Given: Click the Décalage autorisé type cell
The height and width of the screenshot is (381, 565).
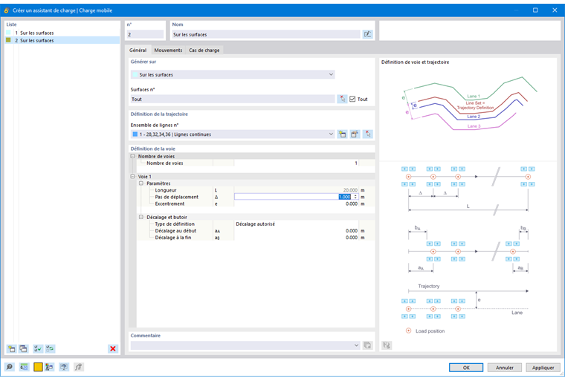Looking at the screenshot, I should coord(296,224).
